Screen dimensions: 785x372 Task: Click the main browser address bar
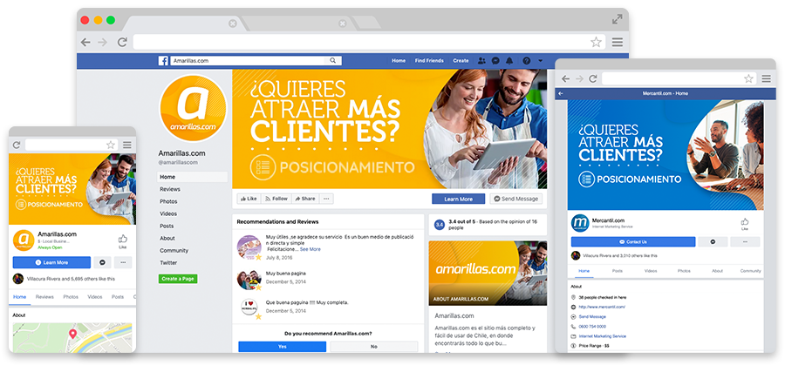point(369,42)
